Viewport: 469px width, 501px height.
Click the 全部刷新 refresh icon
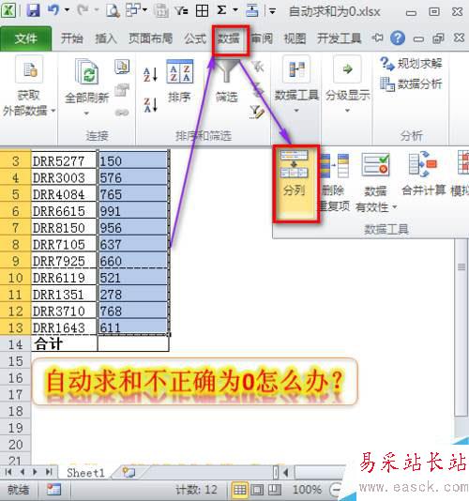click(87, 72)
